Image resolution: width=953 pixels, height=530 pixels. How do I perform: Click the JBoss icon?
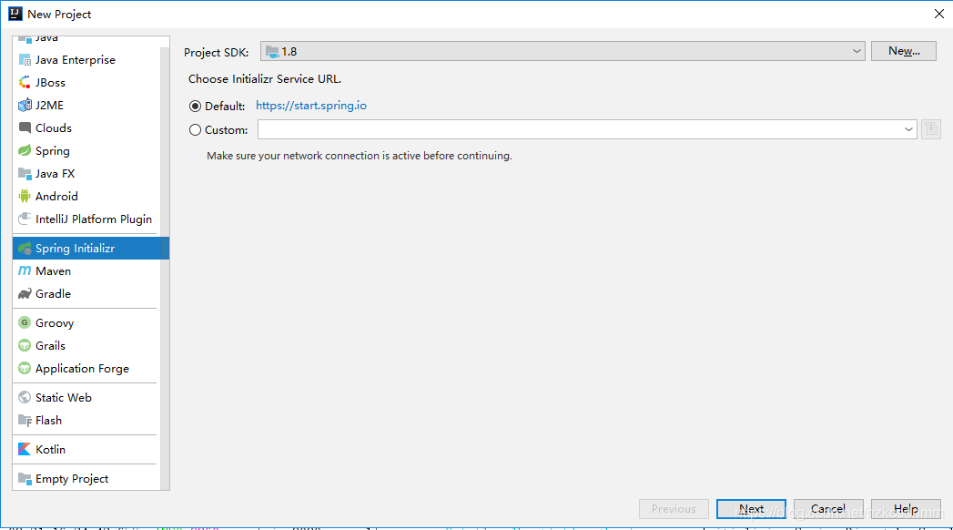coord(25,82)
